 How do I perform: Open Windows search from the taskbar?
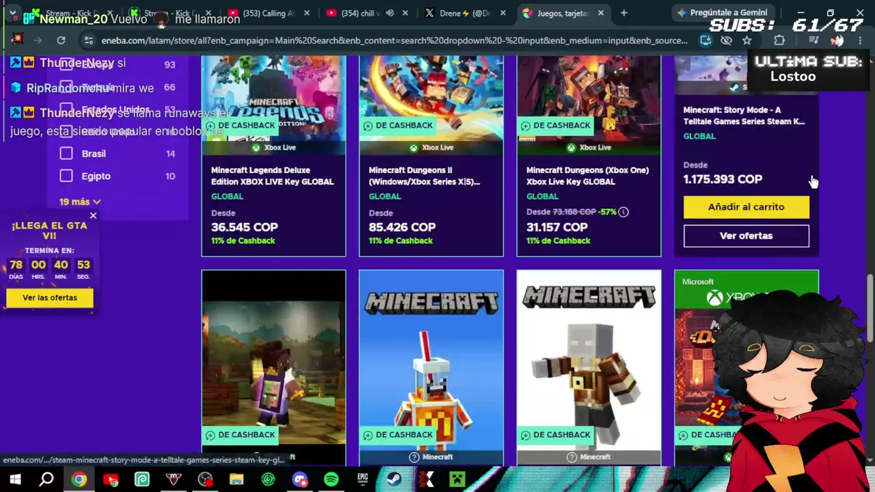(46, 480)
